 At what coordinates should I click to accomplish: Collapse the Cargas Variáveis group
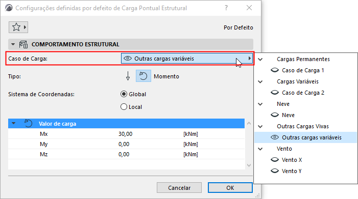tap(260, 81)
